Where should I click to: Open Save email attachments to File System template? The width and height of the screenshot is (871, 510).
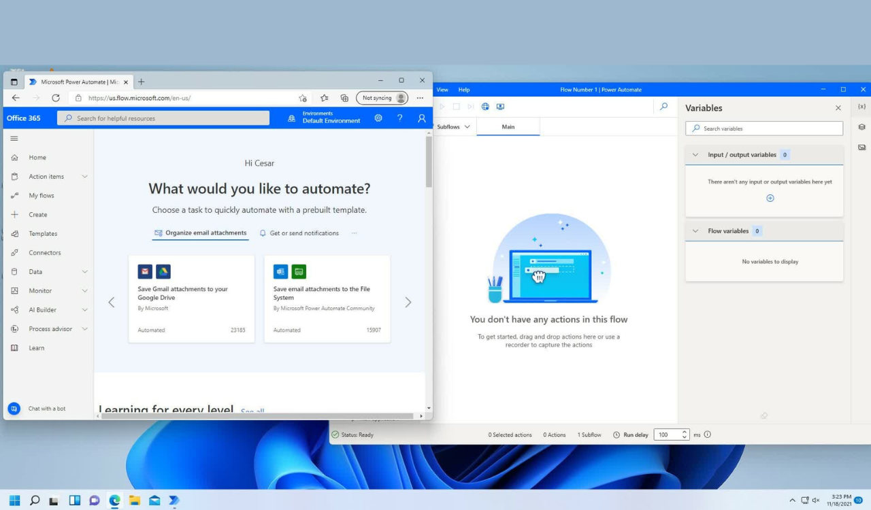(x=327, y=299)
